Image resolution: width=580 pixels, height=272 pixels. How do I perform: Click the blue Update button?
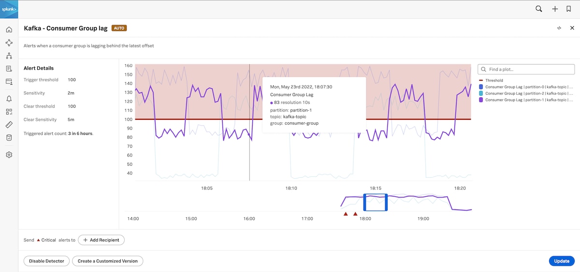pyautogui.click(x=562, y=261)
